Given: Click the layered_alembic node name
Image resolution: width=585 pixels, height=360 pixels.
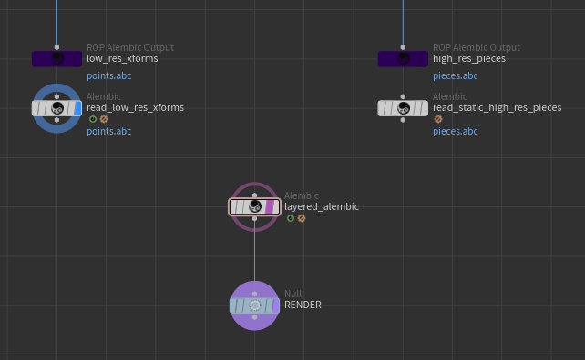Looking at the screenshot, I should pyautogui.click(x=322, y=206).
